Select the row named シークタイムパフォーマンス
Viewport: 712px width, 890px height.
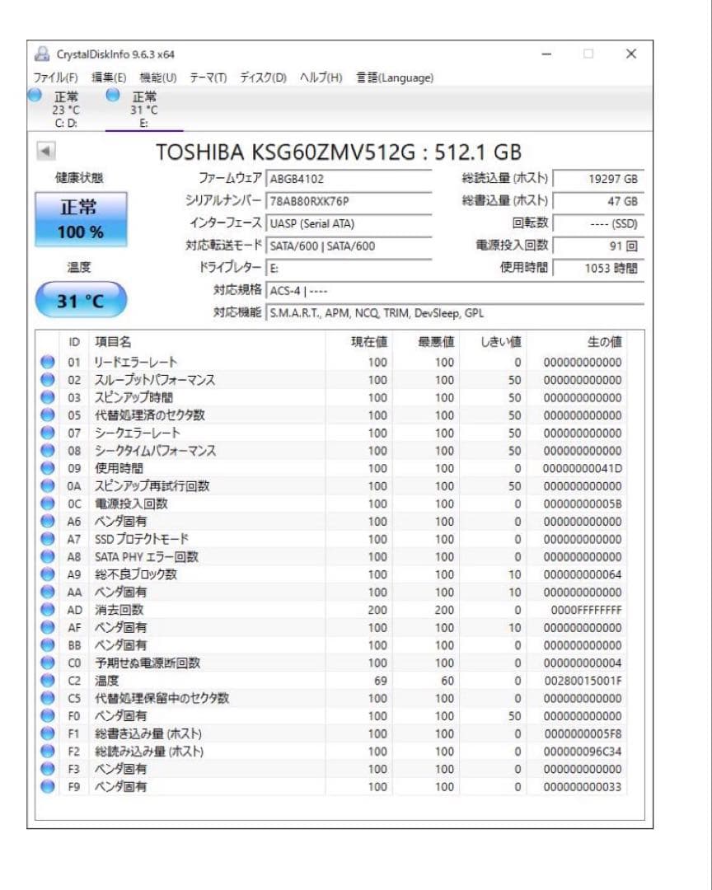tap(332, 451)
